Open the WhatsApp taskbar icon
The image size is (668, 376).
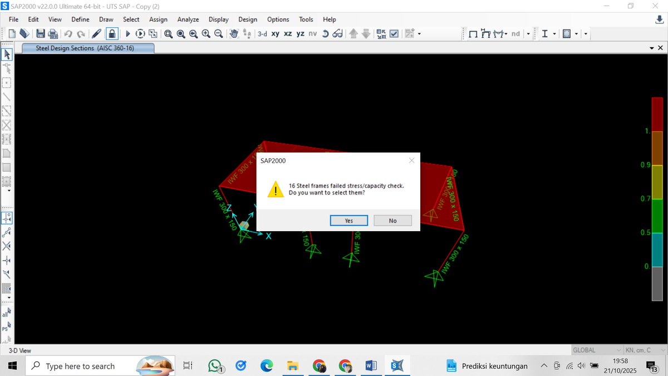[216, 366]
